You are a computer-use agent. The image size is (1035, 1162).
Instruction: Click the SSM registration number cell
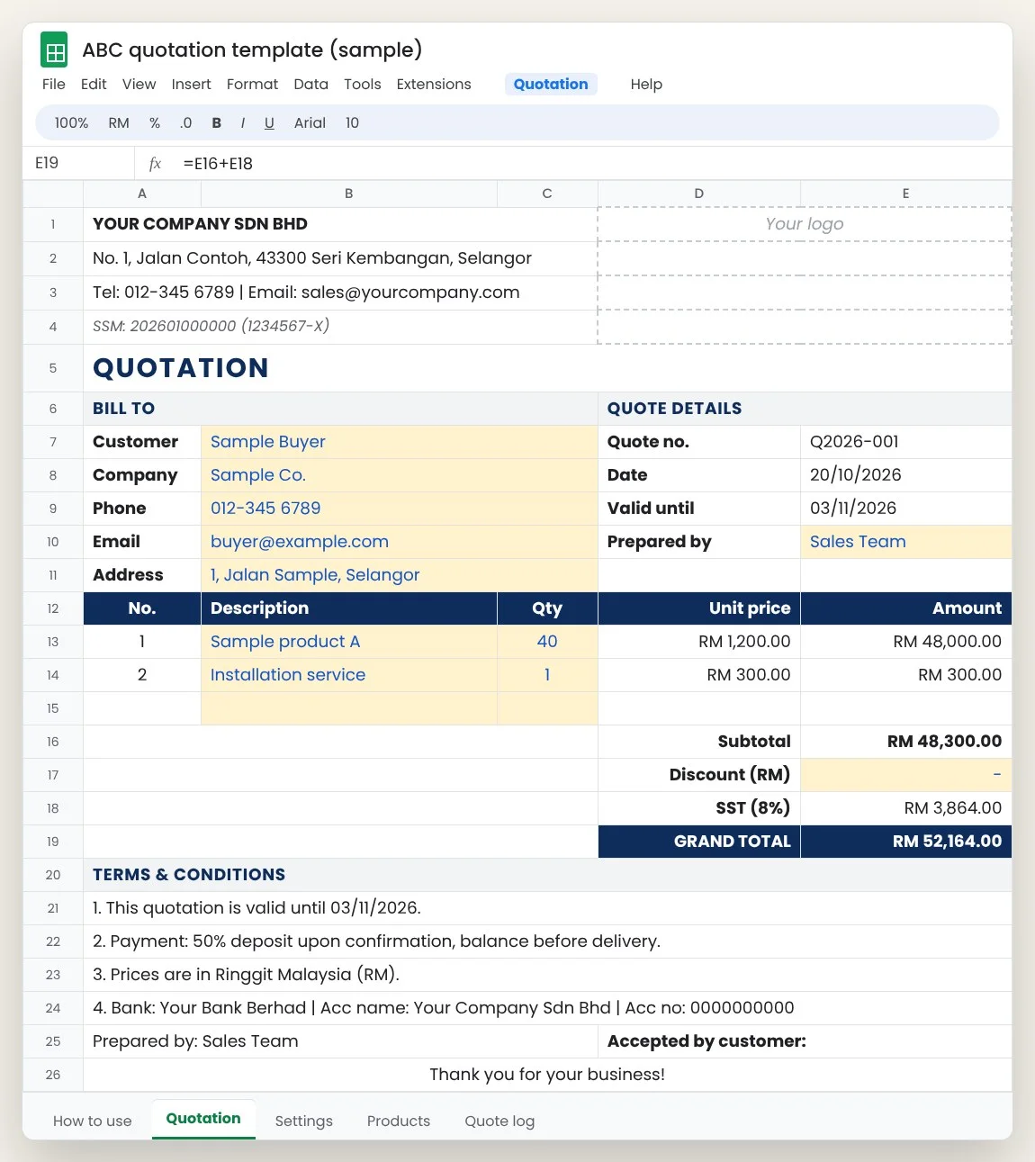pos(340,327)
